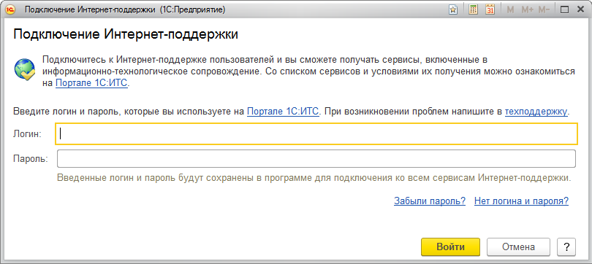Click the Отмена button
592x264 pixels.
pos(518,247)
